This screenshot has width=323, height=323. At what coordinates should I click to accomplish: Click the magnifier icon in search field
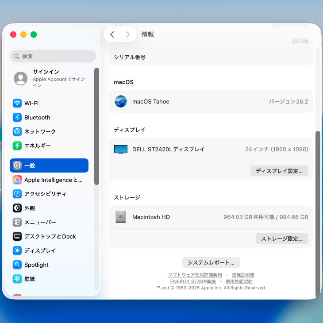pyautogui.click(x=16, y=57)
